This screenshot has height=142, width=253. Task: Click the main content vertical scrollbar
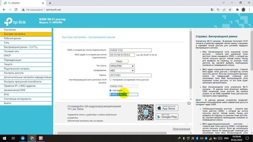(191, 60)
